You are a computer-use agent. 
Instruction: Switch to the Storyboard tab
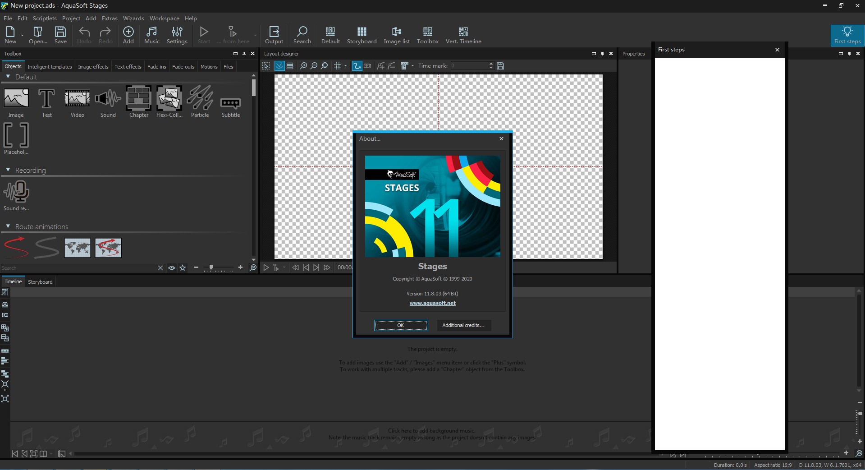[40, 282]
